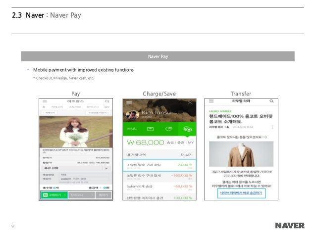Select the Sukim -68,000원 transfer row
The width and height of the screenshot is (316, 237).
159,187
